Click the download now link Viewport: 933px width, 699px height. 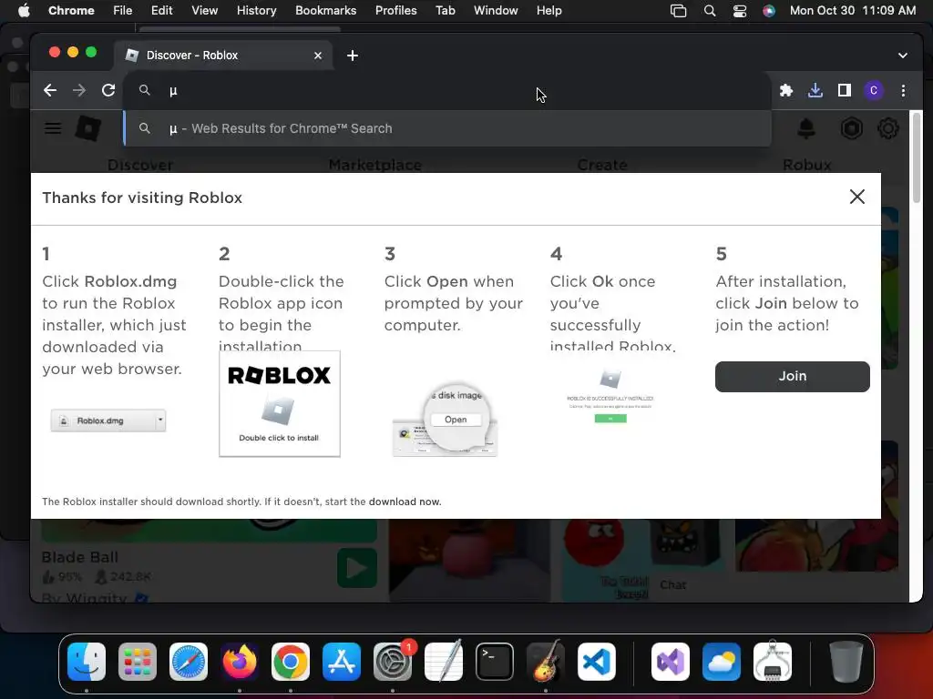click(404, 501)
